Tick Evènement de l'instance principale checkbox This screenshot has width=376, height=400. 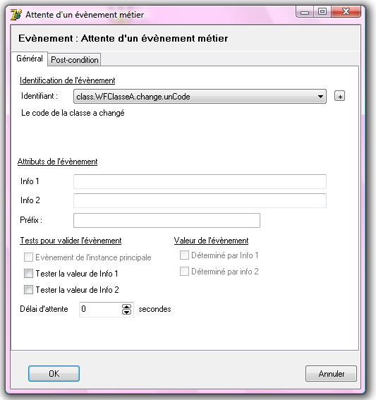pos(28,257)
